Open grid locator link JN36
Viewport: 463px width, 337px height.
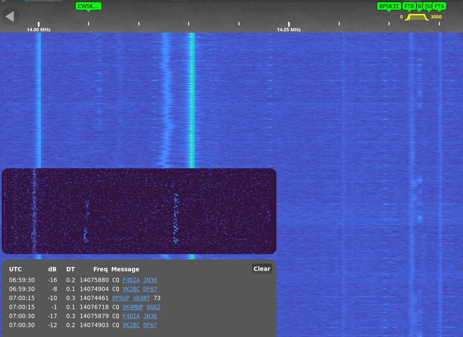[150, 280]
